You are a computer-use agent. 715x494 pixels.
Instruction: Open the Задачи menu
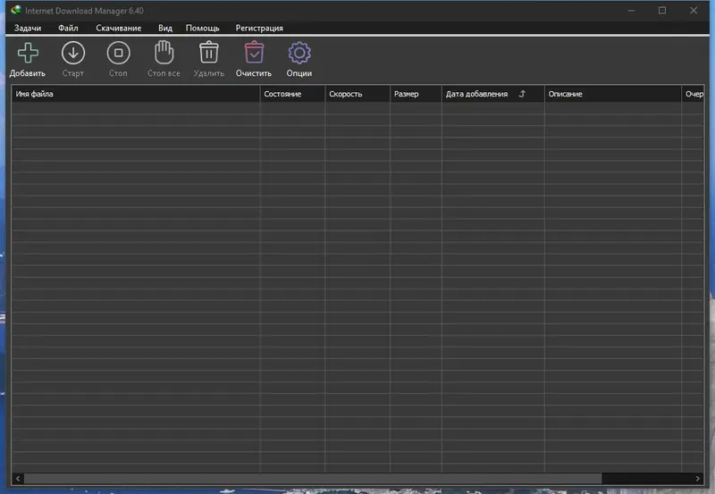click(28, 28)
